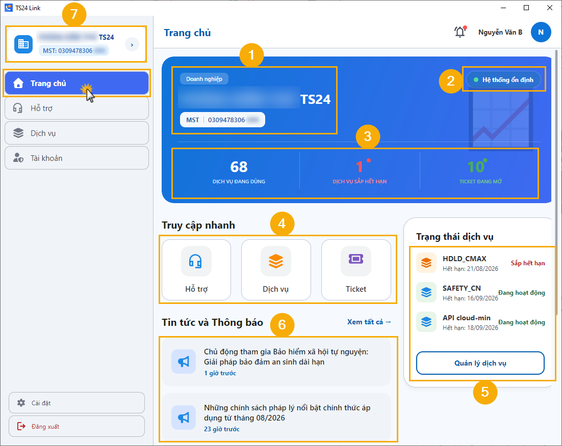
Task: Open Dịch vụ quick access card
Action: 275,270
